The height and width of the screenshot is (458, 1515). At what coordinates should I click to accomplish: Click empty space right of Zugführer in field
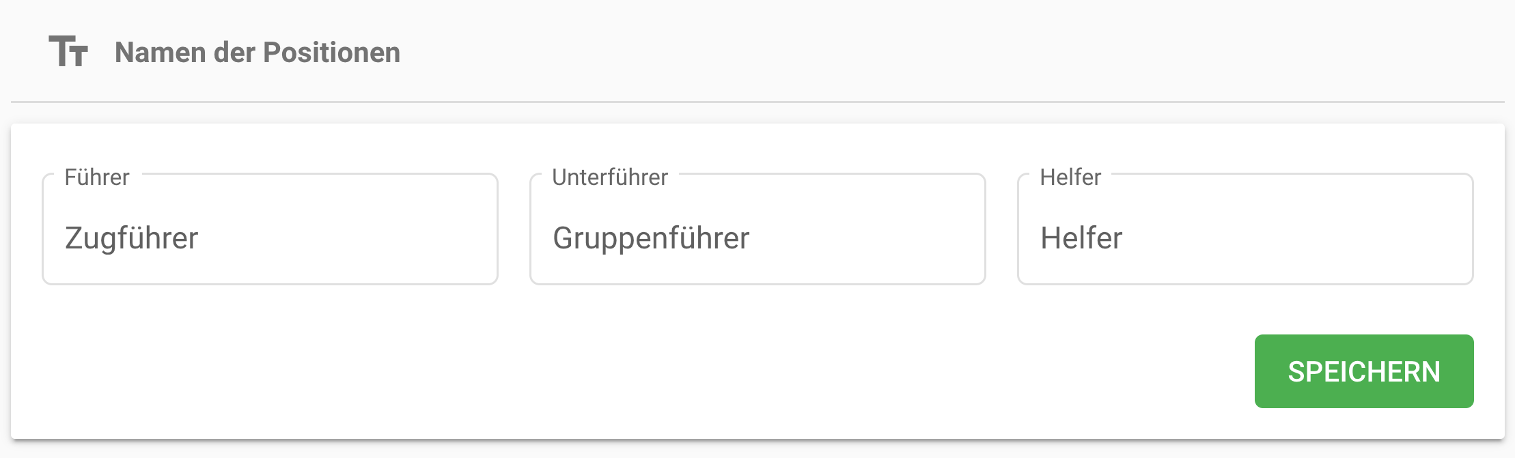pyautogui.click(x=355, y=238)
